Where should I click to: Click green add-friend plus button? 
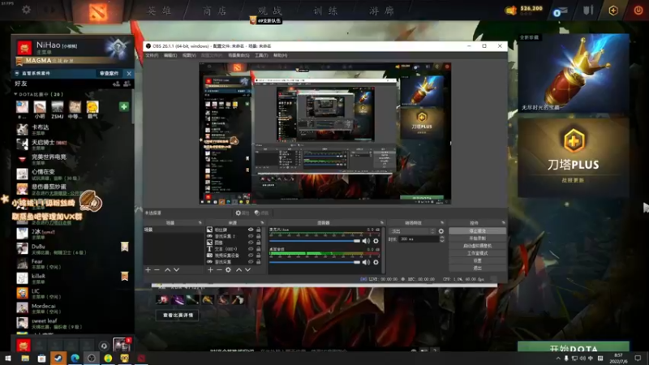pyautogui.click(x=124, y=107)
